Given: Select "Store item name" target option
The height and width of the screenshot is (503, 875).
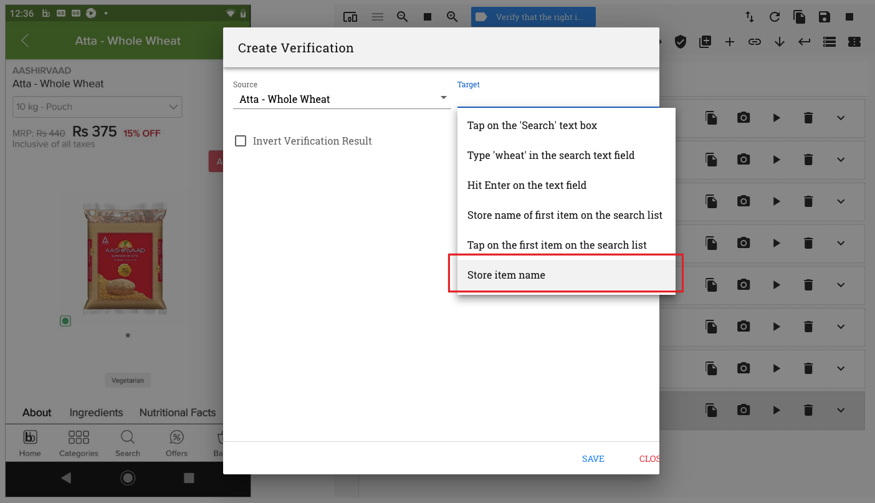Looking at the screenshot, I should (x=567, y=275).
